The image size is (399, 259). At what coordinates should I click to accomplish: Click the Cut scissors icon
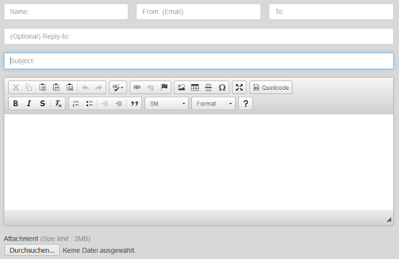pyautogui.click(x=16, y=87)
